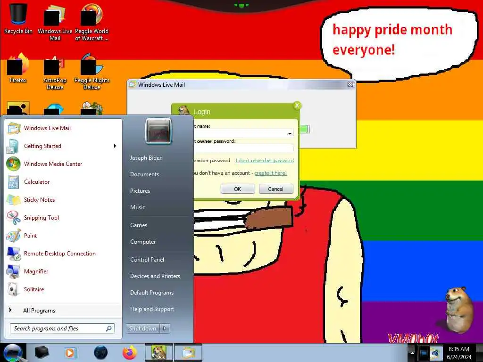This screenshot has width=483, height=362.
Task: Click the Paint palette icon
Action: point(14,236)
